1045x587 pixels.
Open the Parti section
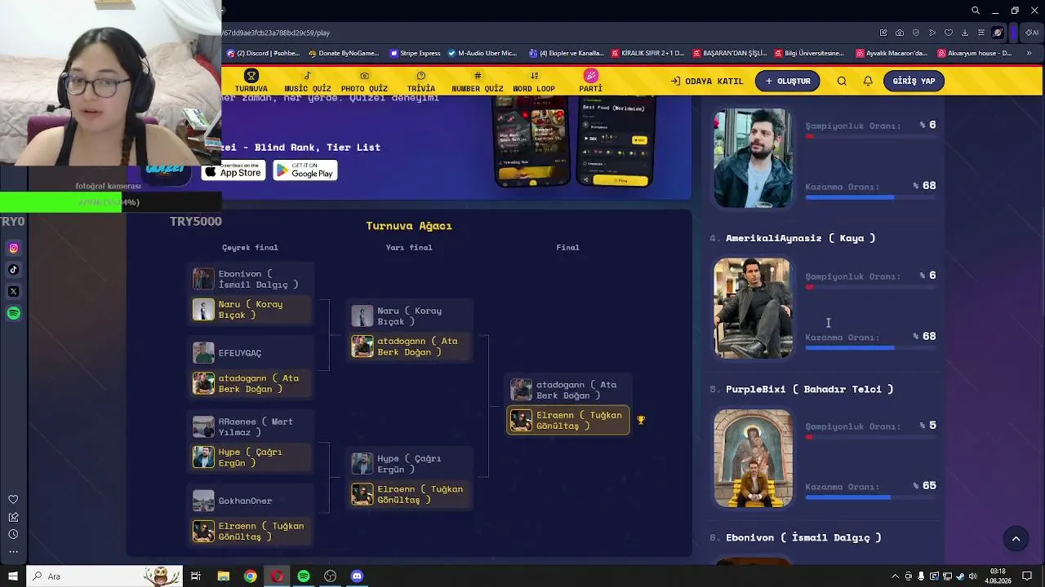[x=590, y=81]
